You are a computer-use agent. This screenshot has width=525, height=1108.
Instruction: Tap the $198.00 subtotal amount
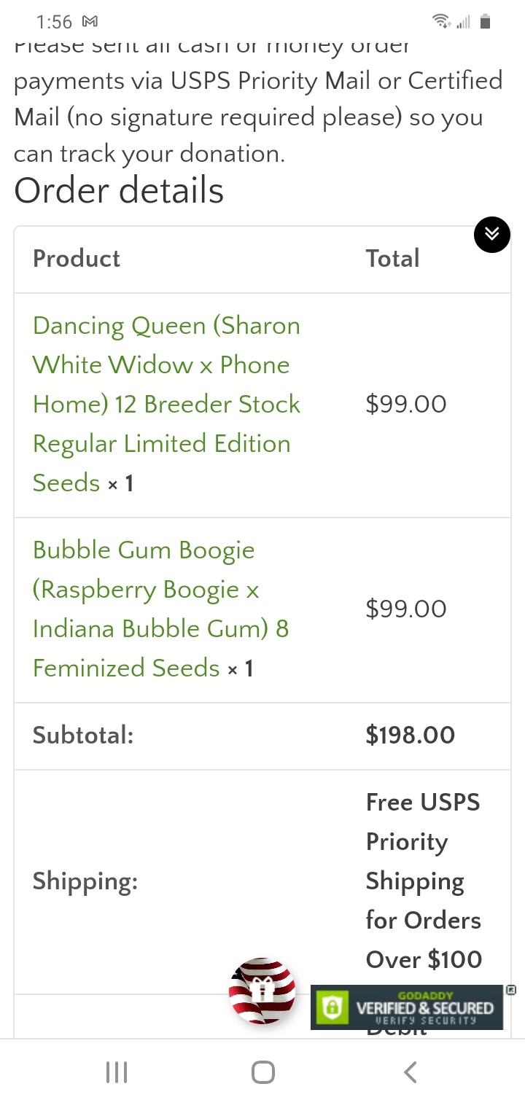coord(411,736)
